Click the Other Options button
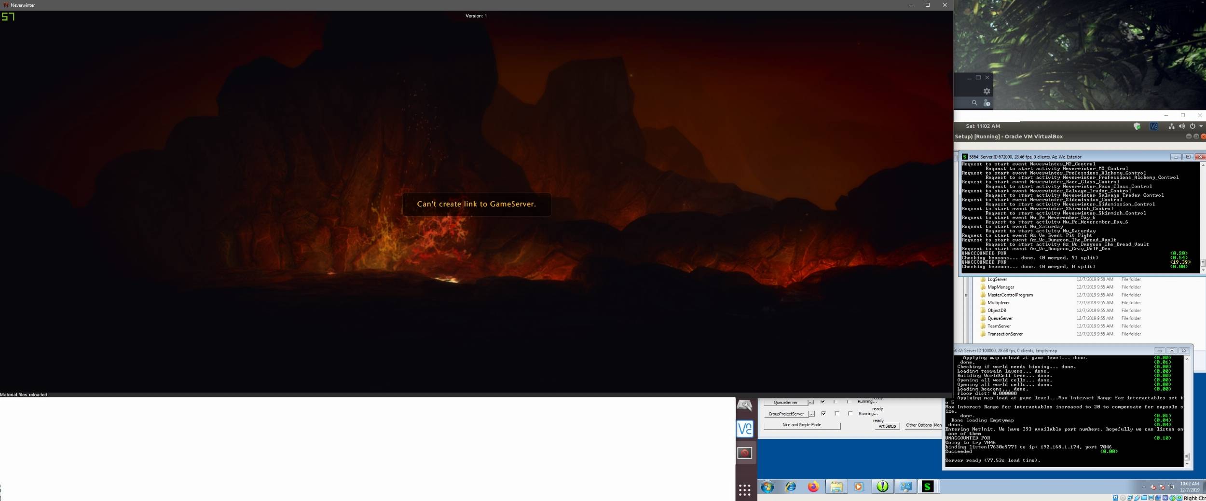 pos(918,425)
